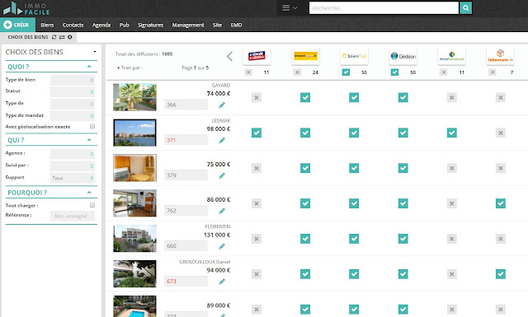Click the reference field showing 371
This screenshot has width=528, height=317.
186,140
